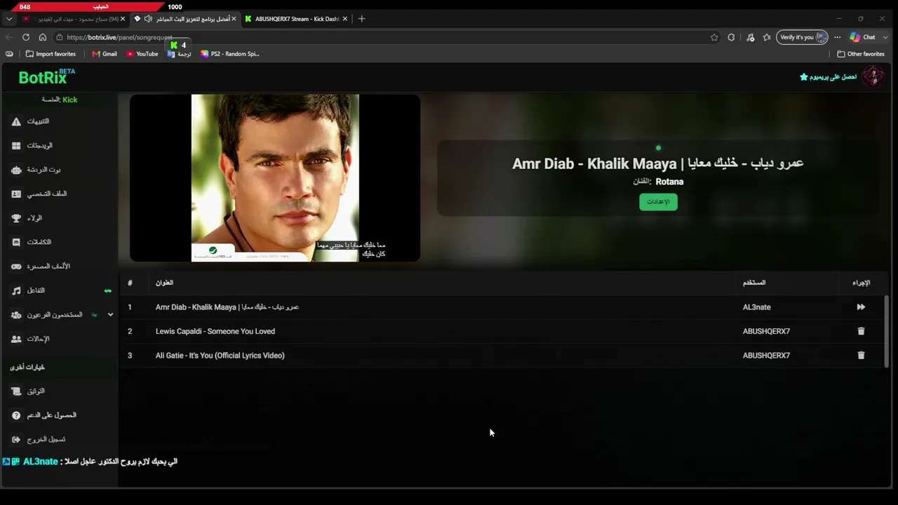Open the user avatar menu
Viewport: 898px width, 505px height.
(x=873, y=76)
